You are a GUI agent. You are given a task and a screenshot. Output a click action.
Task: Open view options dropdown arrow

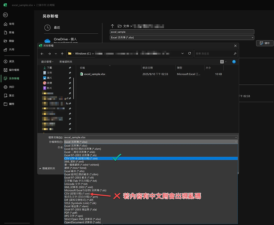tap(226, 62)
